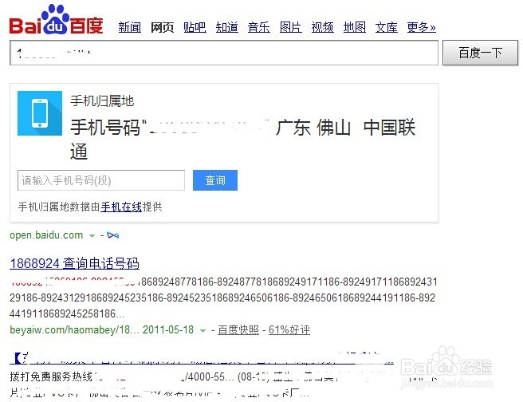Click the 2011-05-18 date text

pyautogui.click(x=168, y=330)
